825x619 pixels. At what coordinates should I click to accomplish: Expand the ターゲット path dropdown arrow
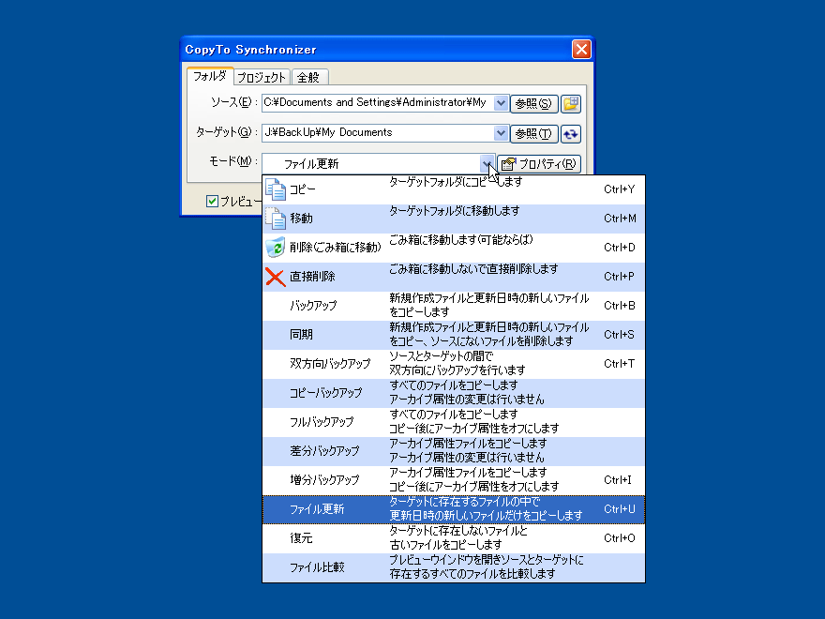tap(501, 133)
